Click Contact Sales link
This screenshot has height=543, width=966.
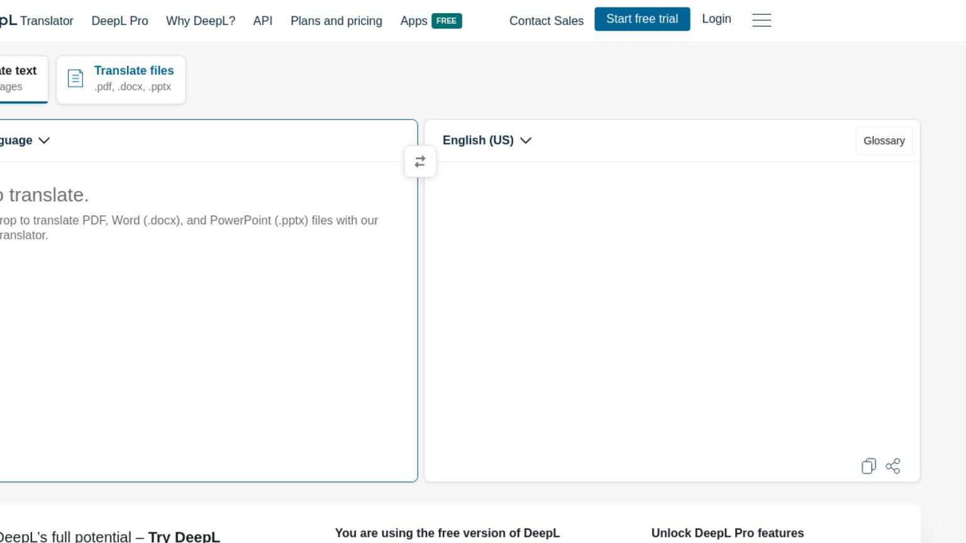pos(547,21)
